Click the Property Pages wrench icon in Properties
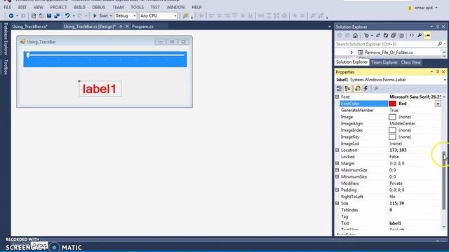449x252 pixels. 376,89
